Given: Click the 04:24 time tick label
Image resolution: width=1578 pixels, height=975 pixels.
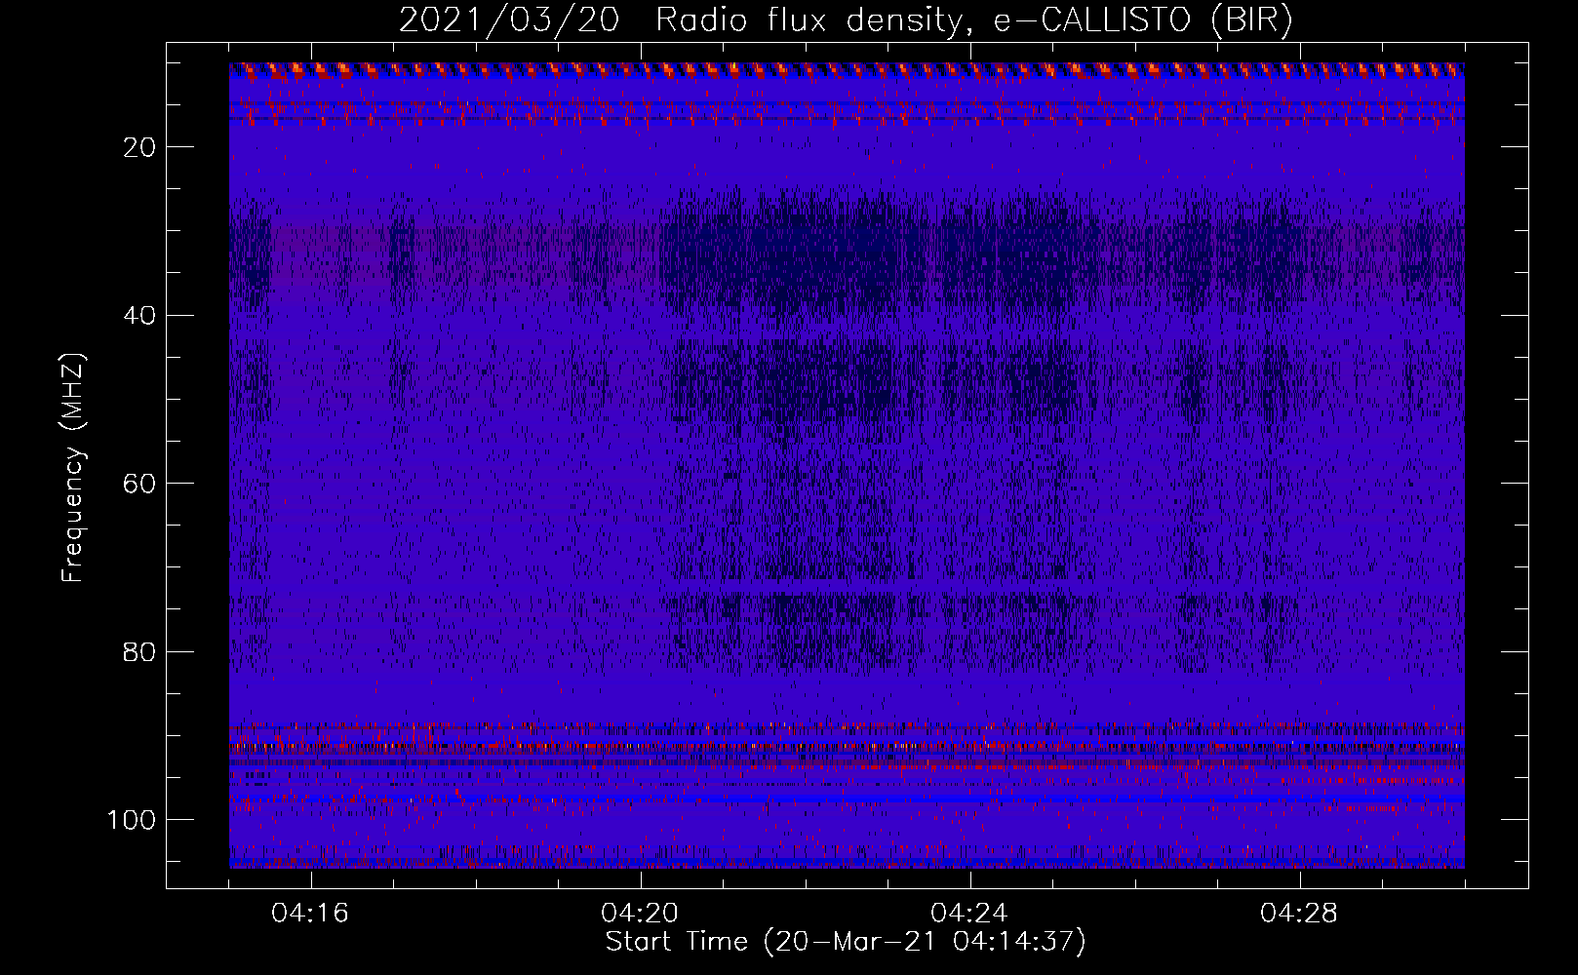Looking at the screenshot, I should (969, 914).
